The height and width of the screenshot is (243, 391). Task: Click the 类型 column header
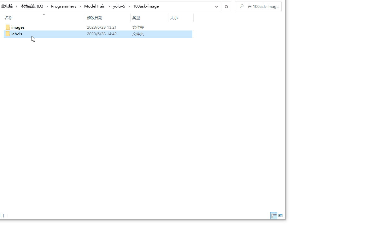tap(136, 18)
